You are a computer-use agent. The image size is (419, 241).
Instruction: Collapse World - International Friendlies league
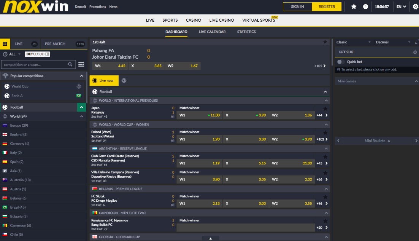326,101
